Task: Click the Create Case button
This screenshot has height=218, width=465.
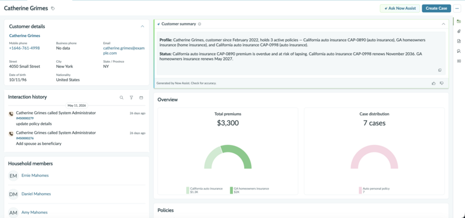Action: (x=437, y=8)
